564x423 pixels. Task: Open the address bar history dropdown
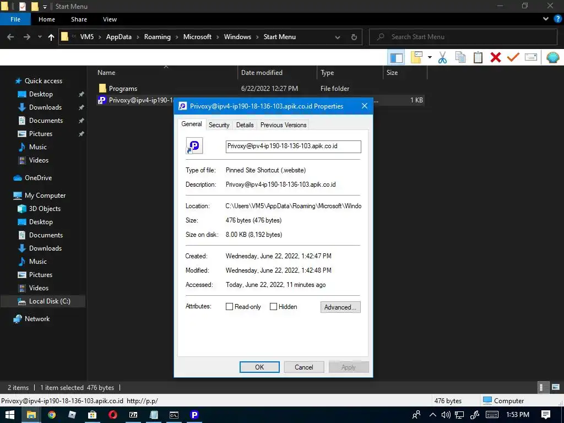tap(338, 37)
